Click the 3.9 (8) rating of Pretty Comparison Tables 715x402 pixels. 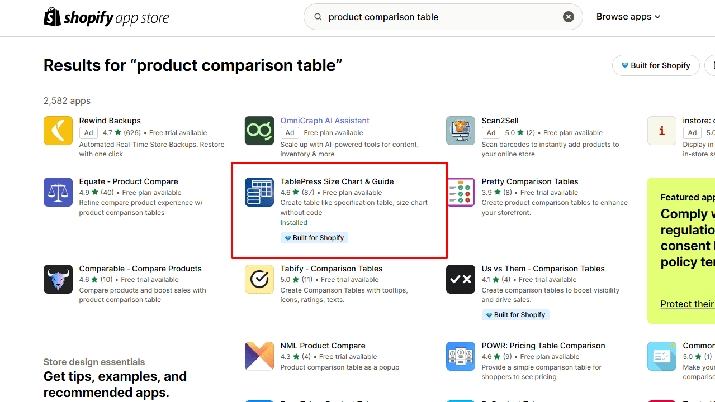pyautogui.click(x=496, y=193)
